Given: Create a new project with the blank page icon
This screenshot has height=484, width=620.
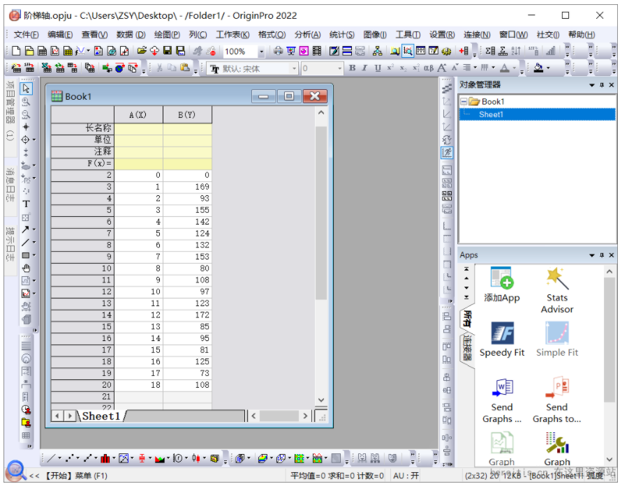Looking at the screenshot, I should coord(16,51).
